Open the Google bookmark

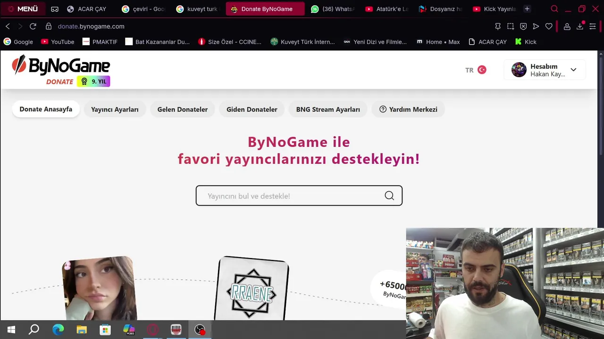point(18,42)
